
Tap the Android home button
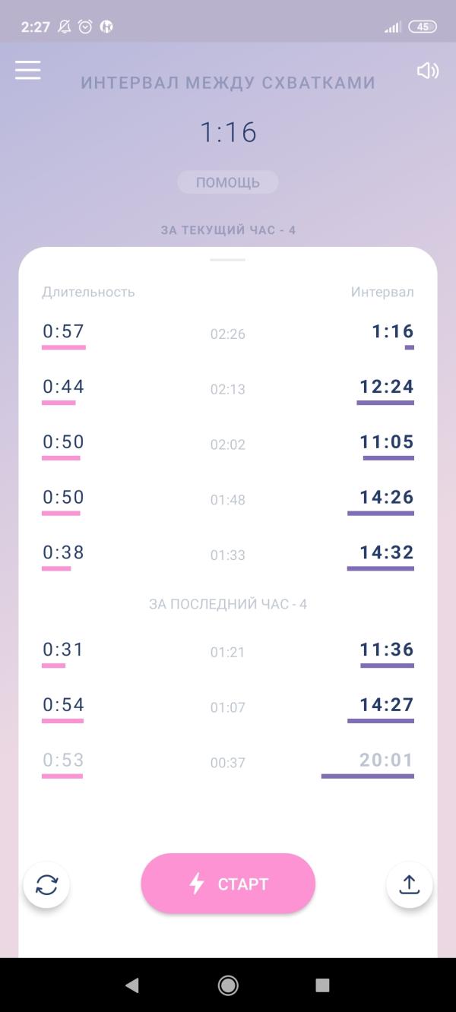[x=228, y=985]
